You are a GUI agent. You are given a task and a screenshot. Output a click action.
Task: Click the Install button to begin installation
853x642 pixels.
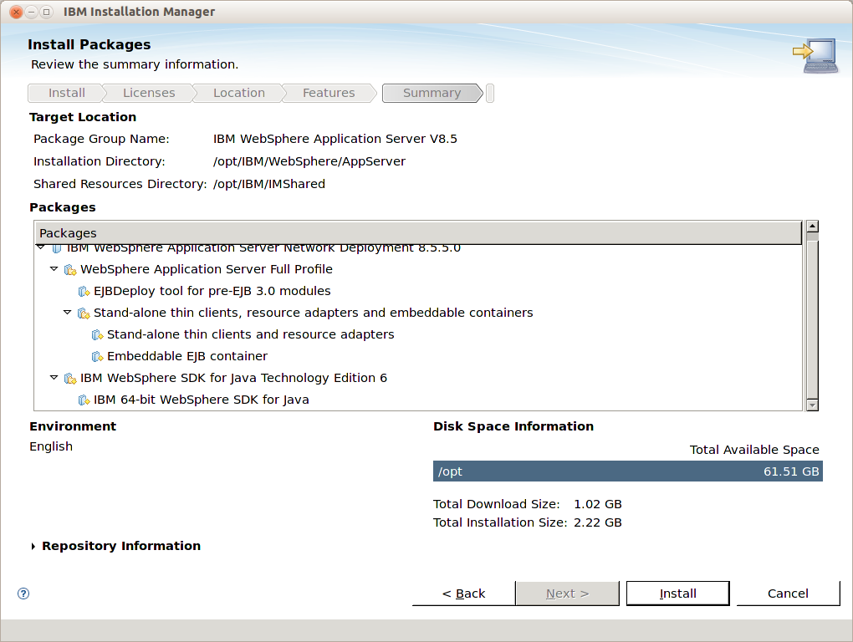pyautogui.click(x=678, y=593)
